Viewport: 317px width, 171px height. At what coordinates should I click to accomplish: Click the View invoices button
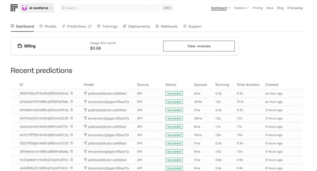[x=199, y=46]
